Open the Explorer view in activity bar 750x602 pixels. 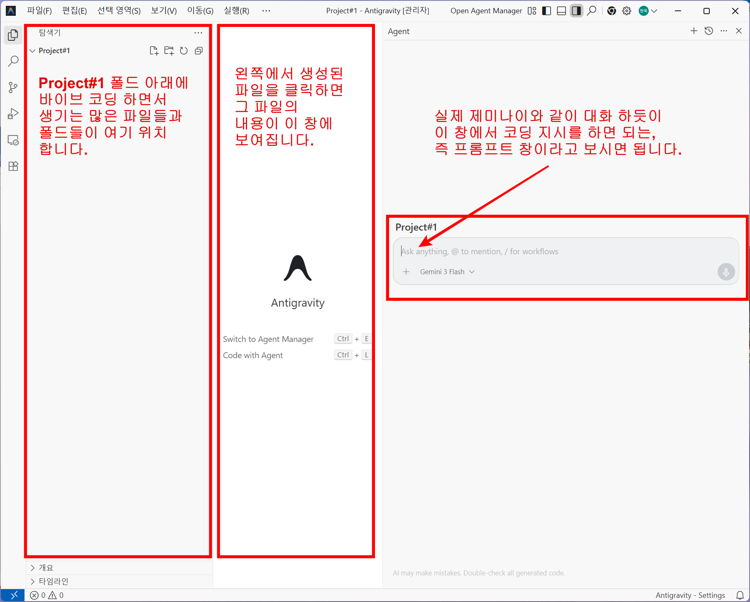pos(13,35)
